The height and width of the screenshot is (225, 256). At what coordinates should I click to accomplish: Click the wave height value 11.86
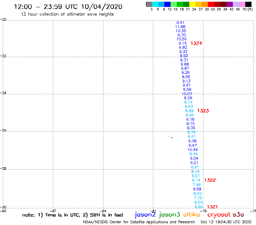(180, 27)
